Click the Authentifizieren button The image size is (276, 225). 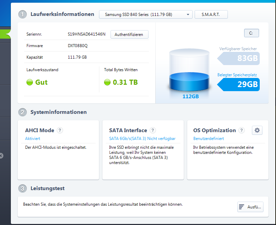(130, 35)
